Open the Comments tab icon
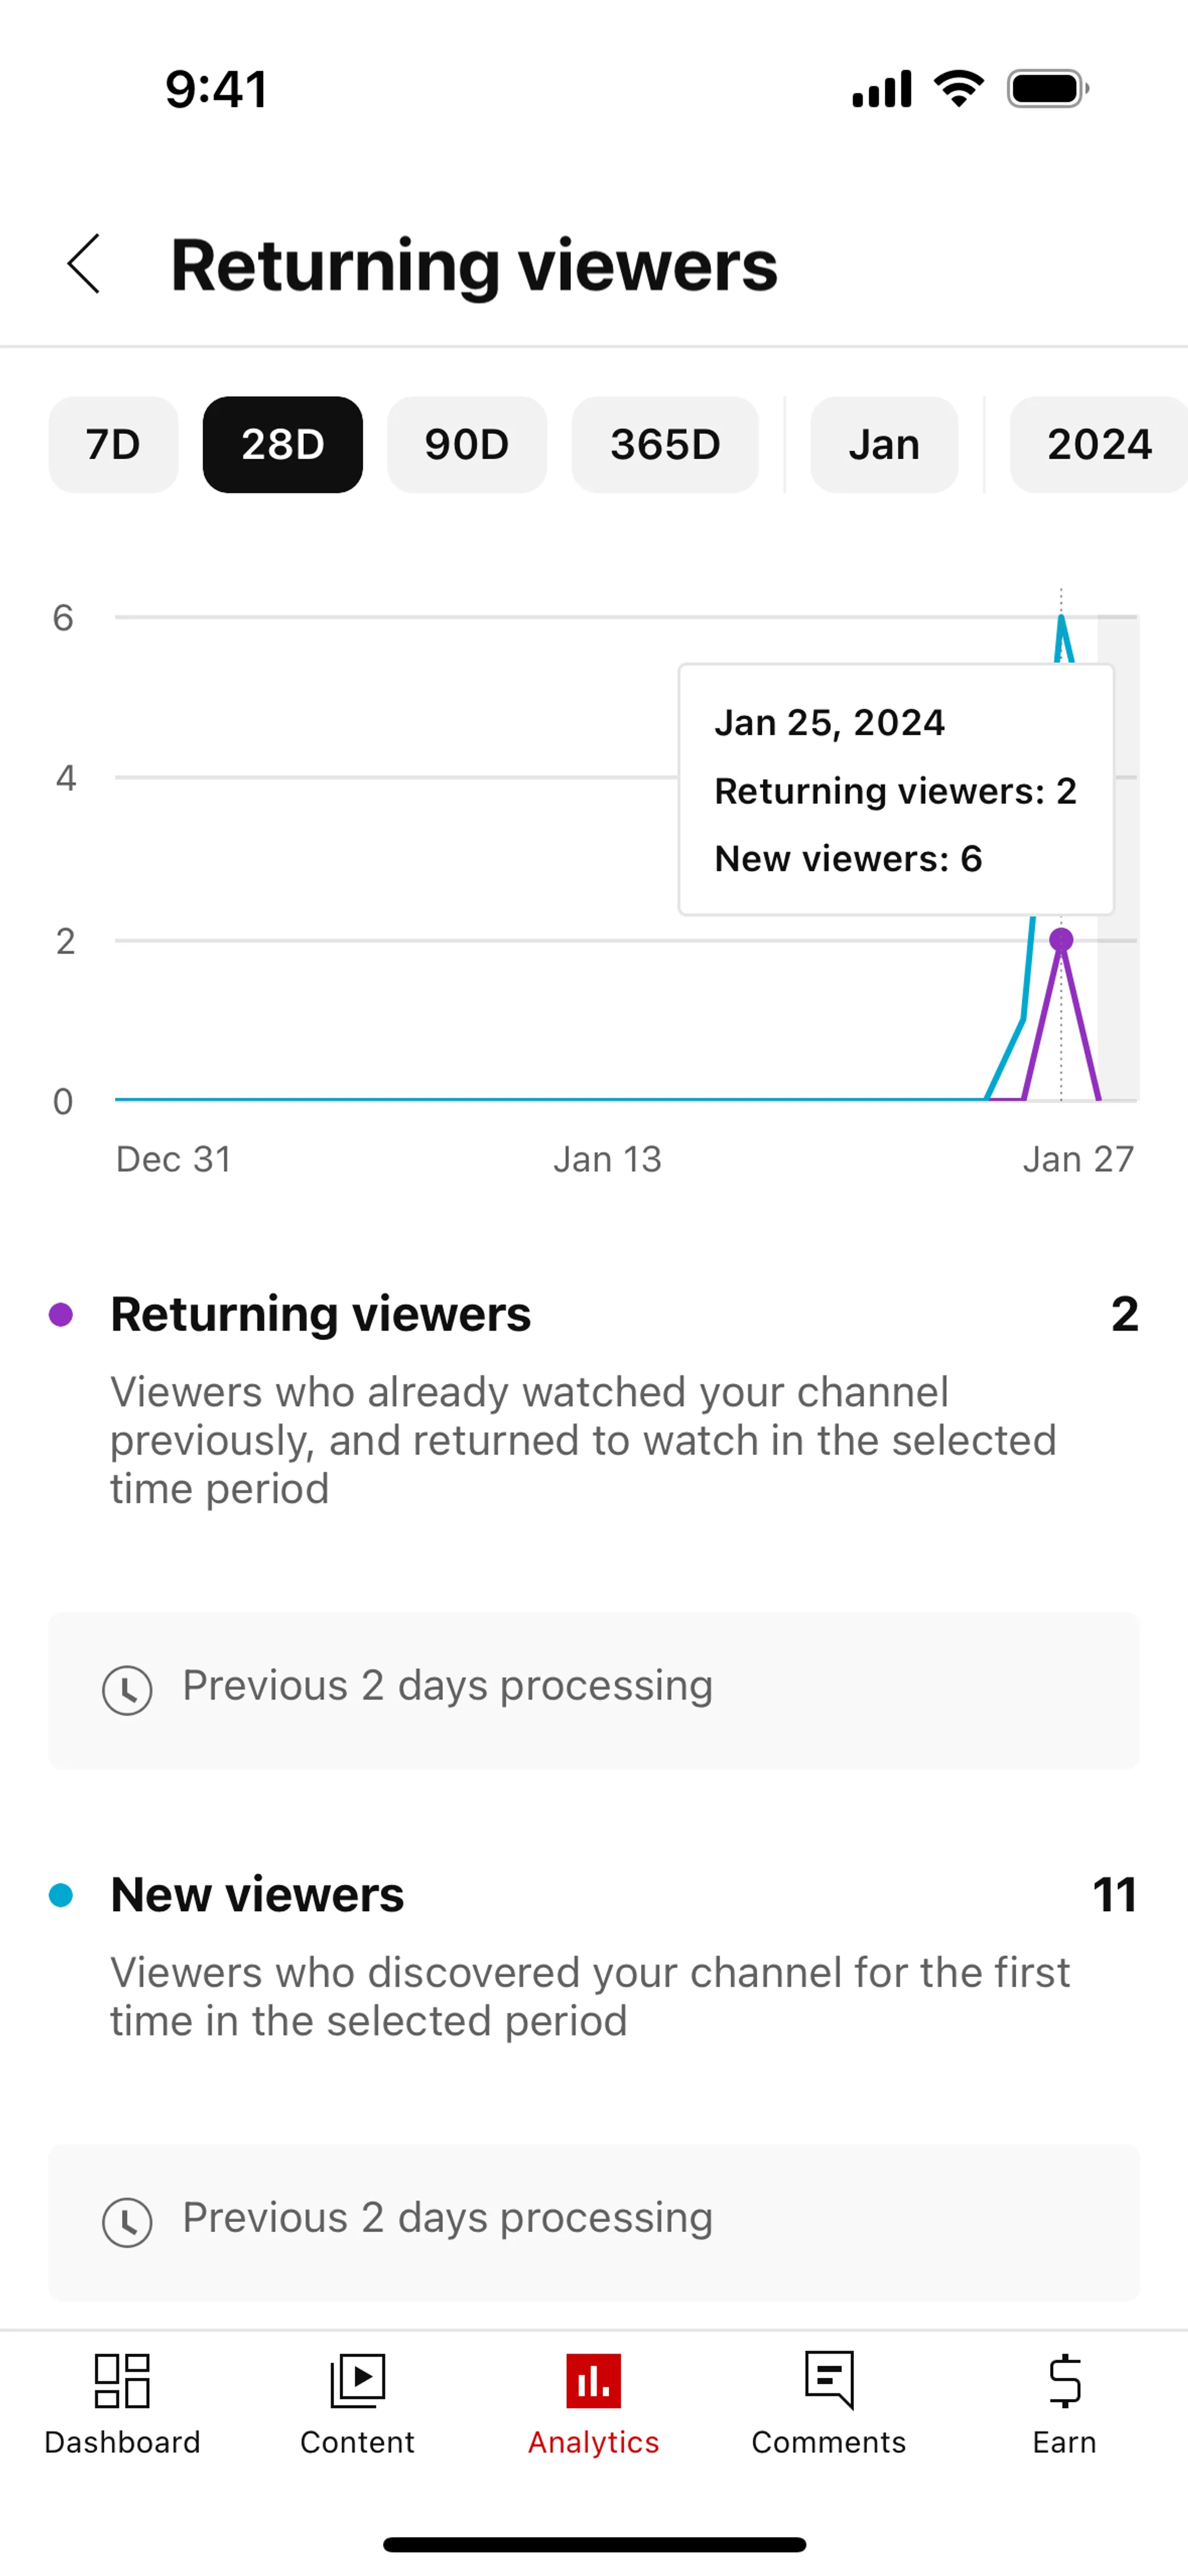The width and height of the screenshot is (1188, 2576). click(x=829, y=2380)
